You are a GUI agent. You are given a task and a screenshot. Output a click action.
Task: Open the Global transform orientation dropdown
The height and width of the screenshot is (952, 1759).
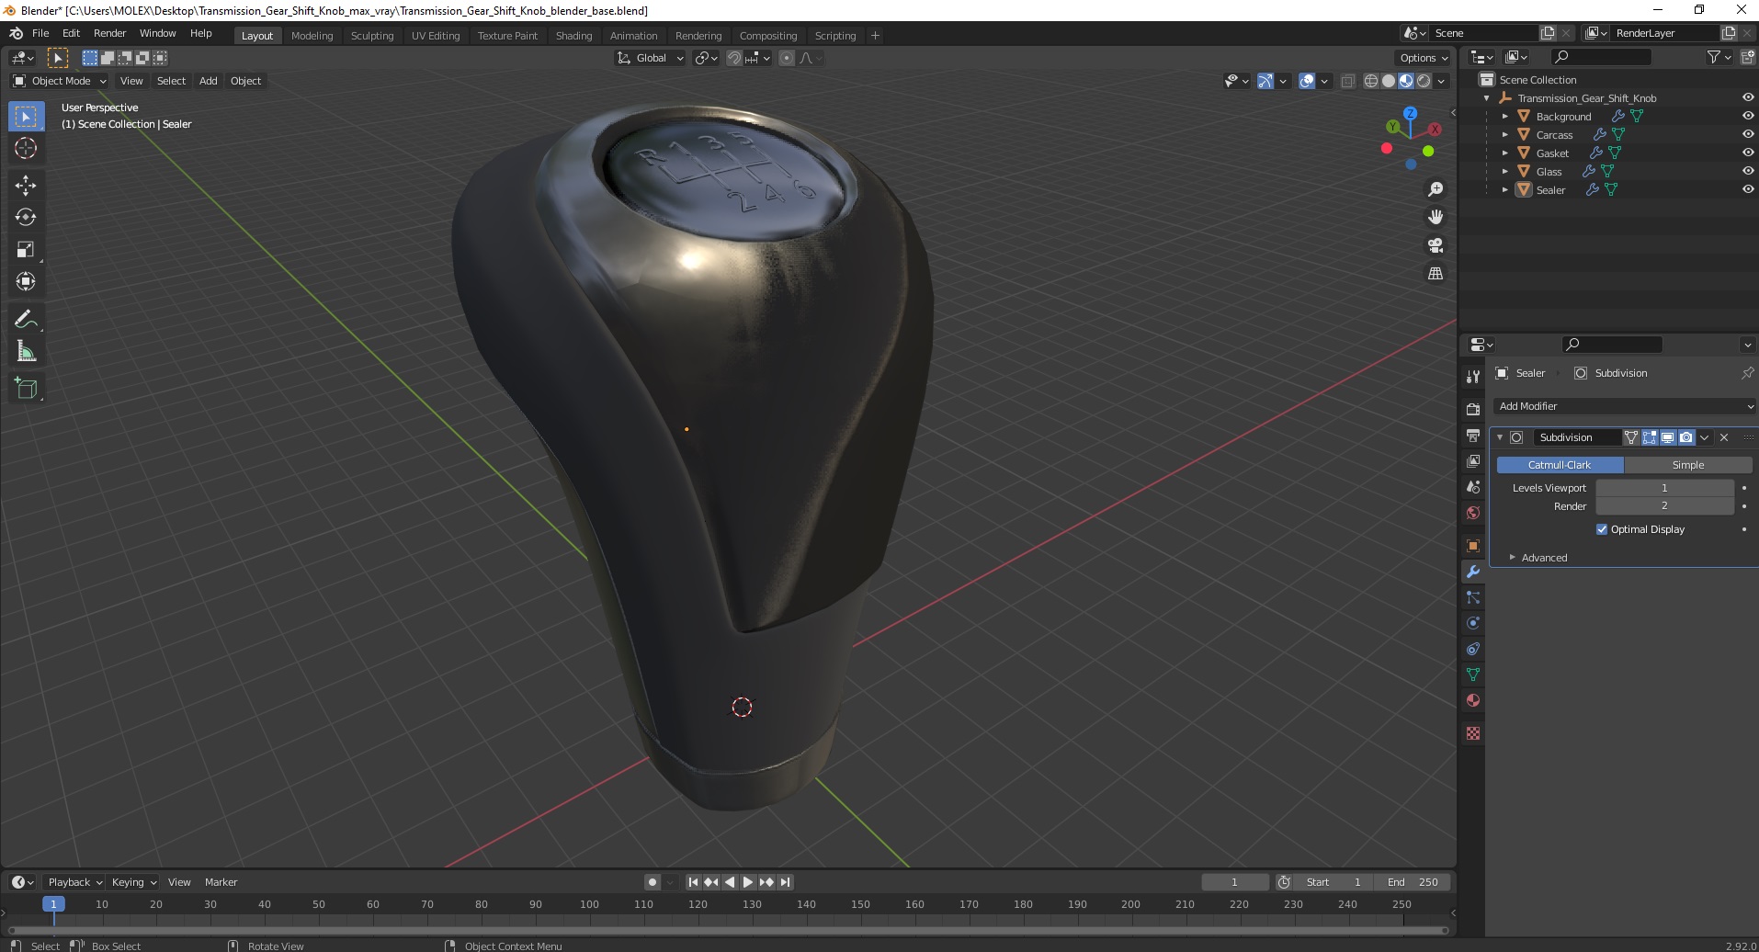(650, 58)
